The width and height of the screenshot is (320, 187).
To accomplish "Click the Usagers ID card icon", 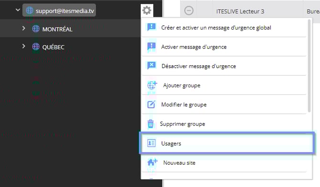I will 151,143.
